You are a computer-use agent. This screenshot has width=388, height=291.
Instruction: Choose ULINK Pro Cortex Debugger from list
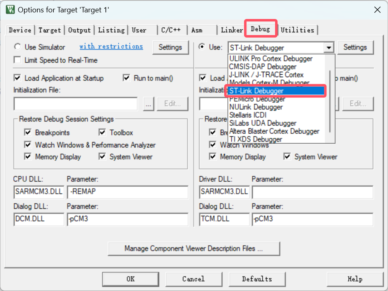276,59
